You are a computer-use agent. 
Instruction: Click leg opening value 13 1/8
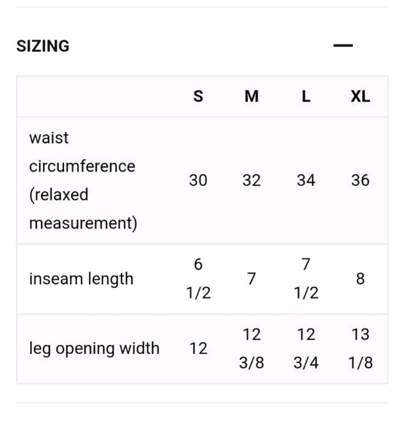(361, 349)
